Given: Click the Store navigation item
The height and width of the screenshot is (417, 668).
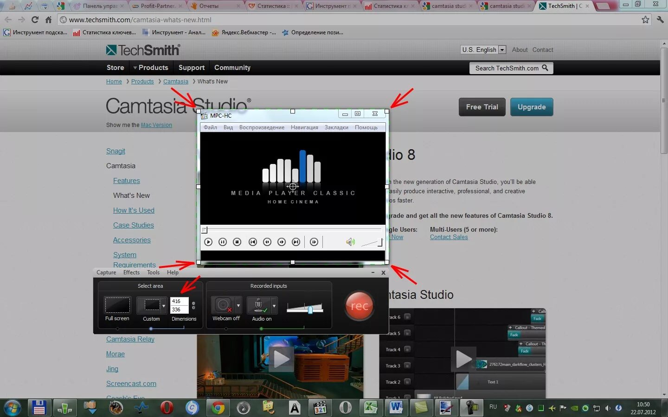Looking at the screenshot, I should (x=116, y=68).
